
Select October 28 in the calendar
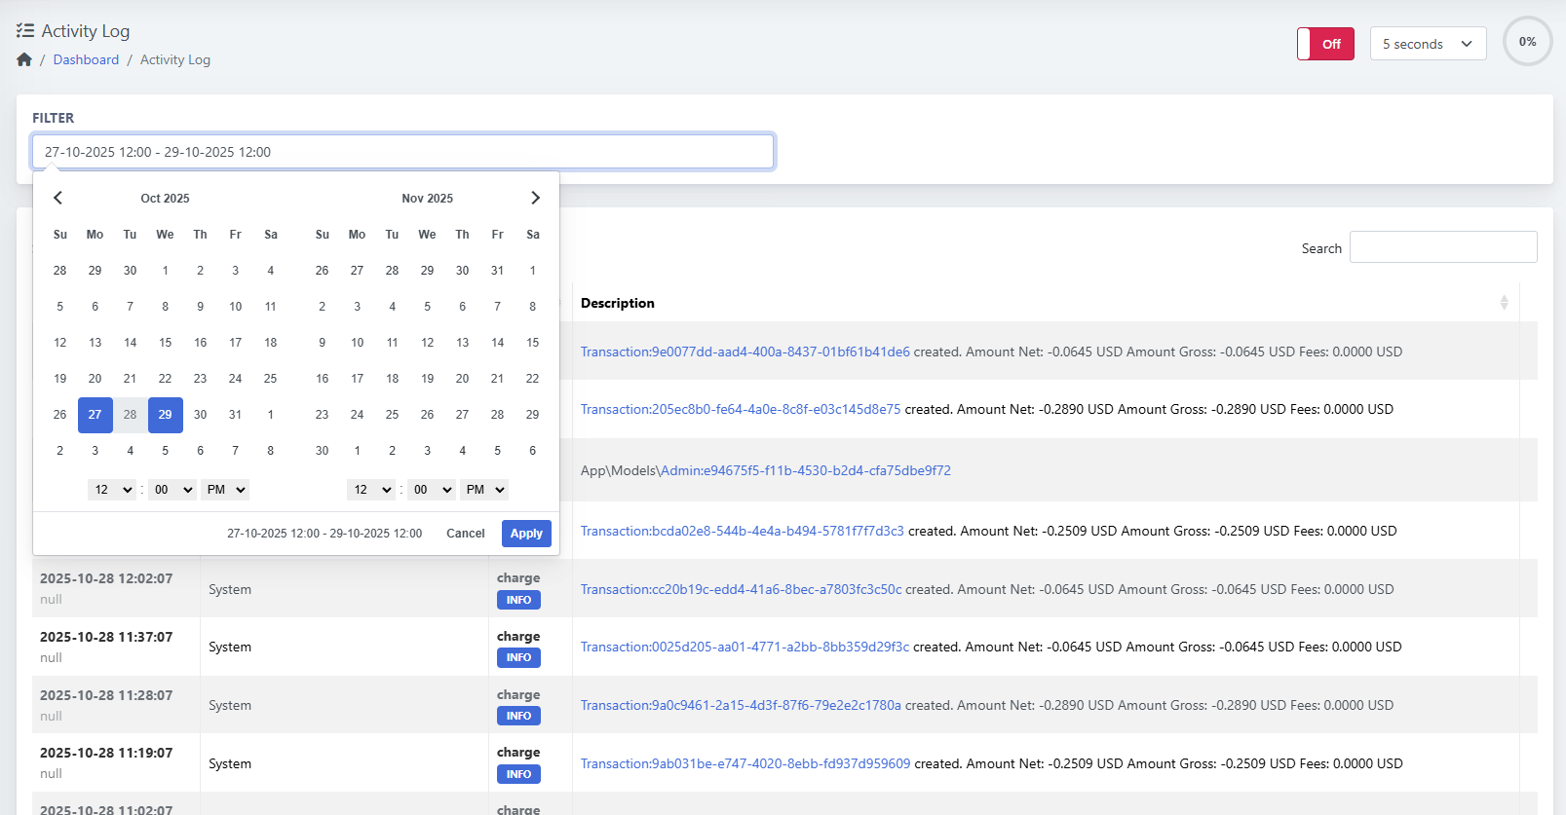(x=130, y=415)
